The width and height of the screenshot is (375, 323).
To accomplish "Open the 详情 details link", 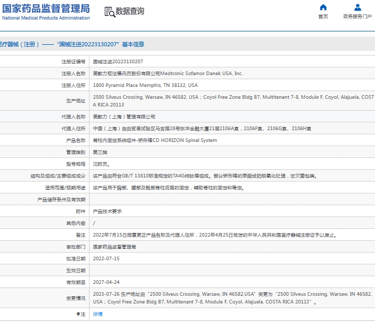I will [98, 314].
